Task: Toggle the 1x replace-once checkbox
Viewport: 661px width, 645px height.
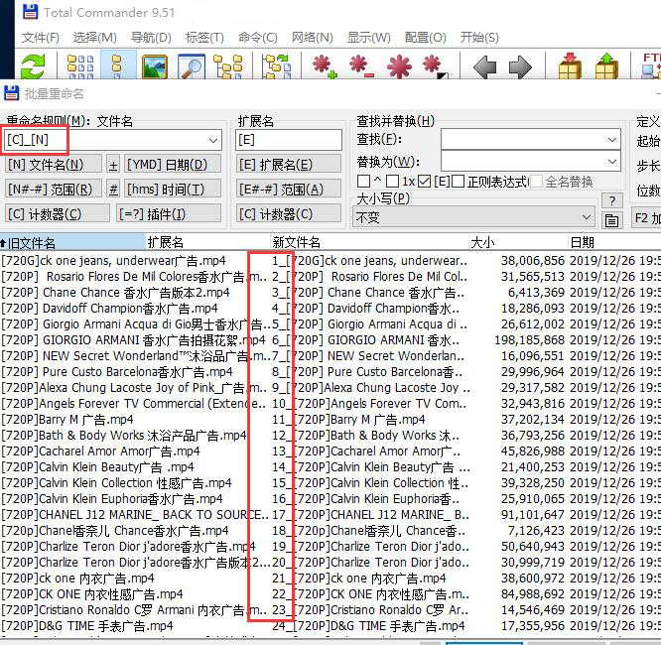Action: (x=392, y=182)
